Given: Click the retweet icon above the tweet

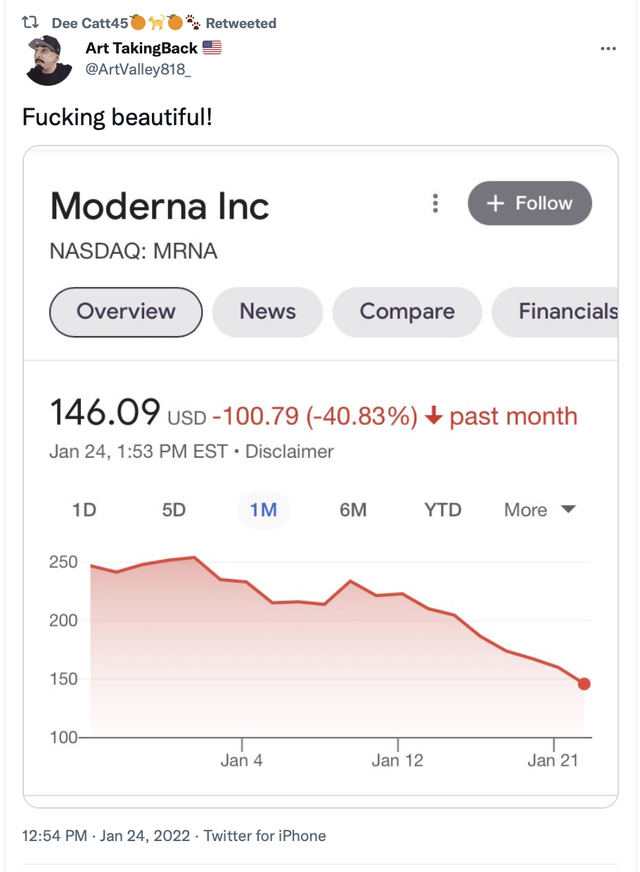Looking at the screenshot, I should coord(30,23).
